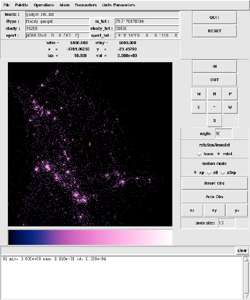
Task: Click the log scrollbar up arrow
Action: [246, 259]
